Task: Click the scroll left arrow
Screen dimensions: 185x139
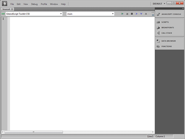Action: coord(3,132)
